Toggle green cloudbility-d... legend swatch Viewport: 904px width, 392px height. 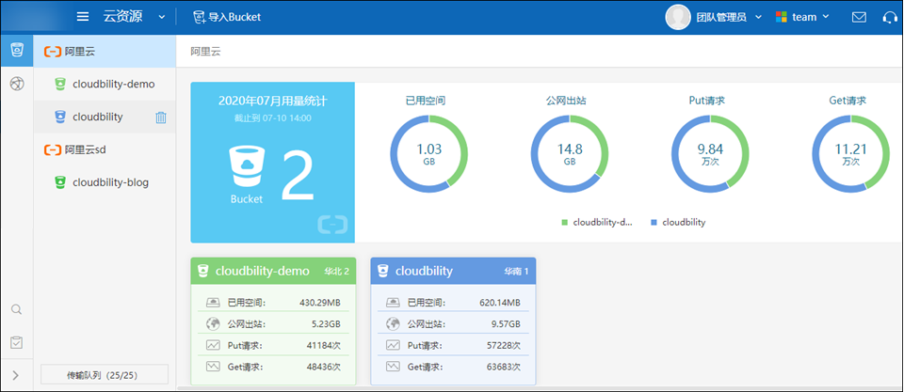[564, 222]
